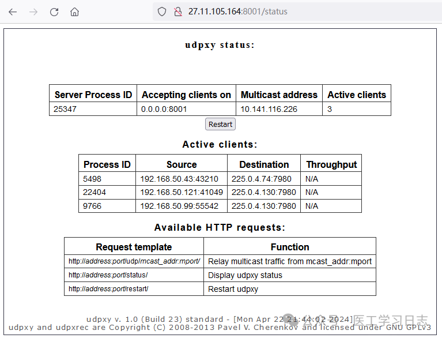Select source 192.168.50.99:55542
The image size is (442, 338).
click(179, 206)
